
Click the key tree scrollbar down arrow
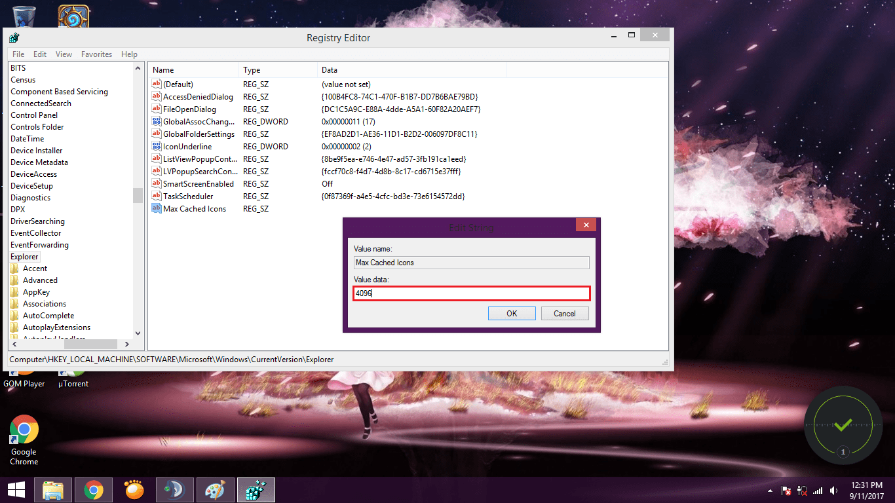tap(138, 333)
